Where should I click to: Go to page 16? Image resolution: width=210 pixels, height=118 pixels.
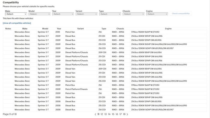pyautogui.click(x=117, y=114)
